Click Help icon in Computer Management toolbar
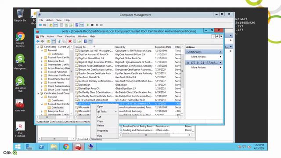 pyautogui.click(x=77, y=25)
